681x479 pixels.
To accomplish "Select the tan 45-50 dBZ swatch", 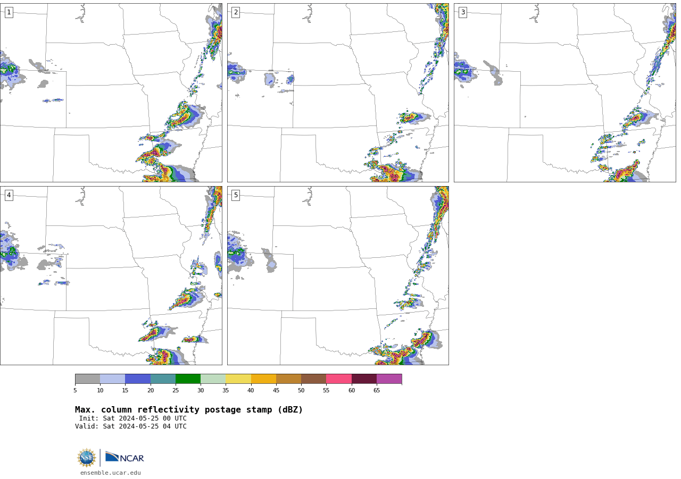I will 288,379.
